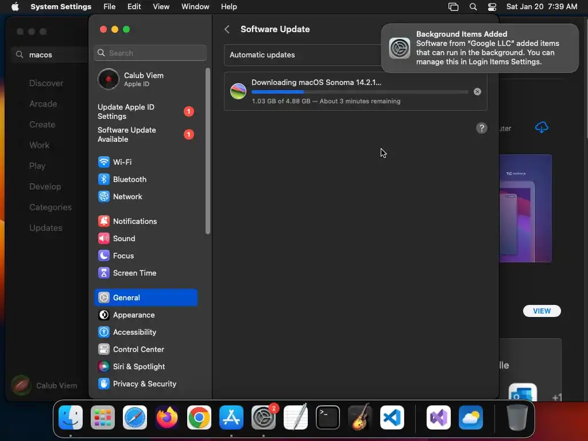The image size is (588, 441).
Task: Open Apple menu
Action: coord(15,7)
